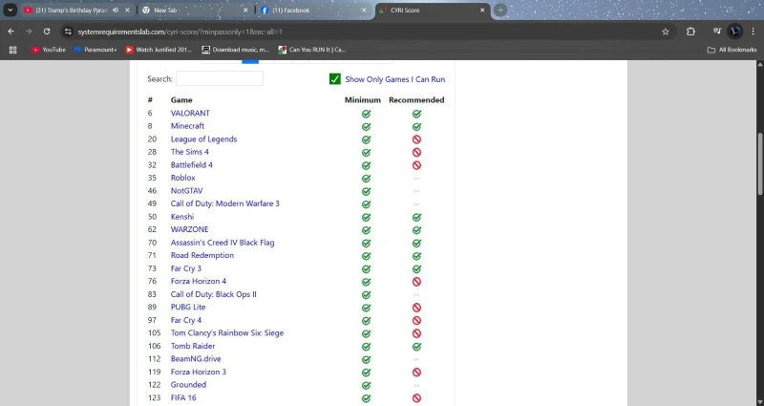Open the Minecraft game link
Image resolution: width=764 pixels, height=406 pixels.
click(187, 126)
